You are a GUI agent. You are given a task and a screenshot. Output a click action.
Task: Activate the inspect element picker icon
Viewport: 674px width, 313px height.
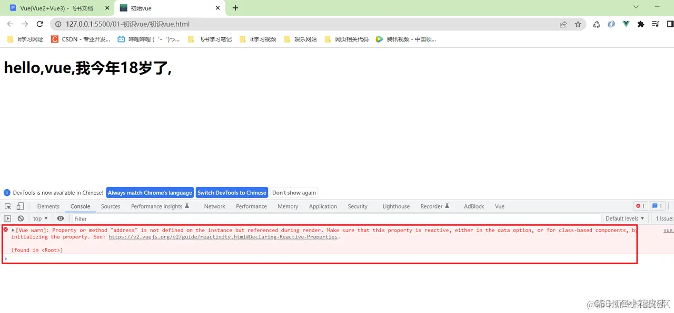(8, 206)
